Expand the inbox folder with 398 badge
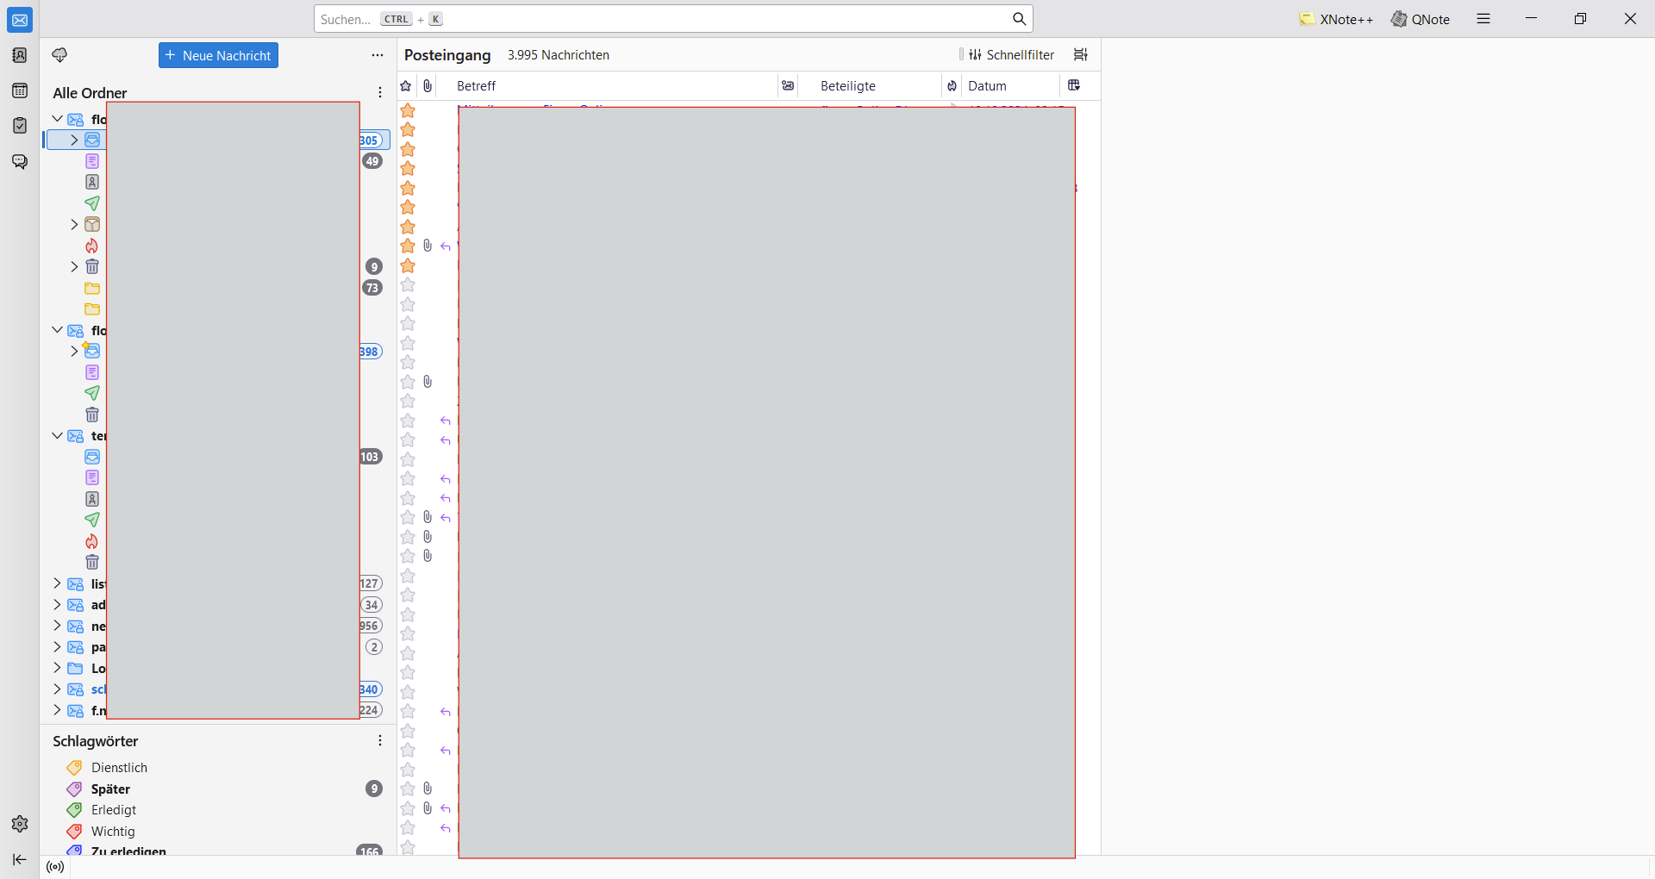Image resolution: width=1655 pixels, height=879 pixels. (x=74, y=351)
